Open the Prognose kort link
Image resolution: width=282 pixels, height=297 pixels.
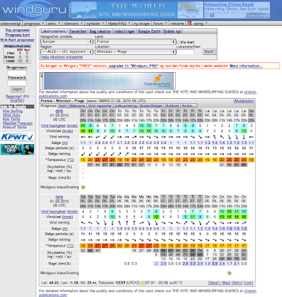point(18,35)
